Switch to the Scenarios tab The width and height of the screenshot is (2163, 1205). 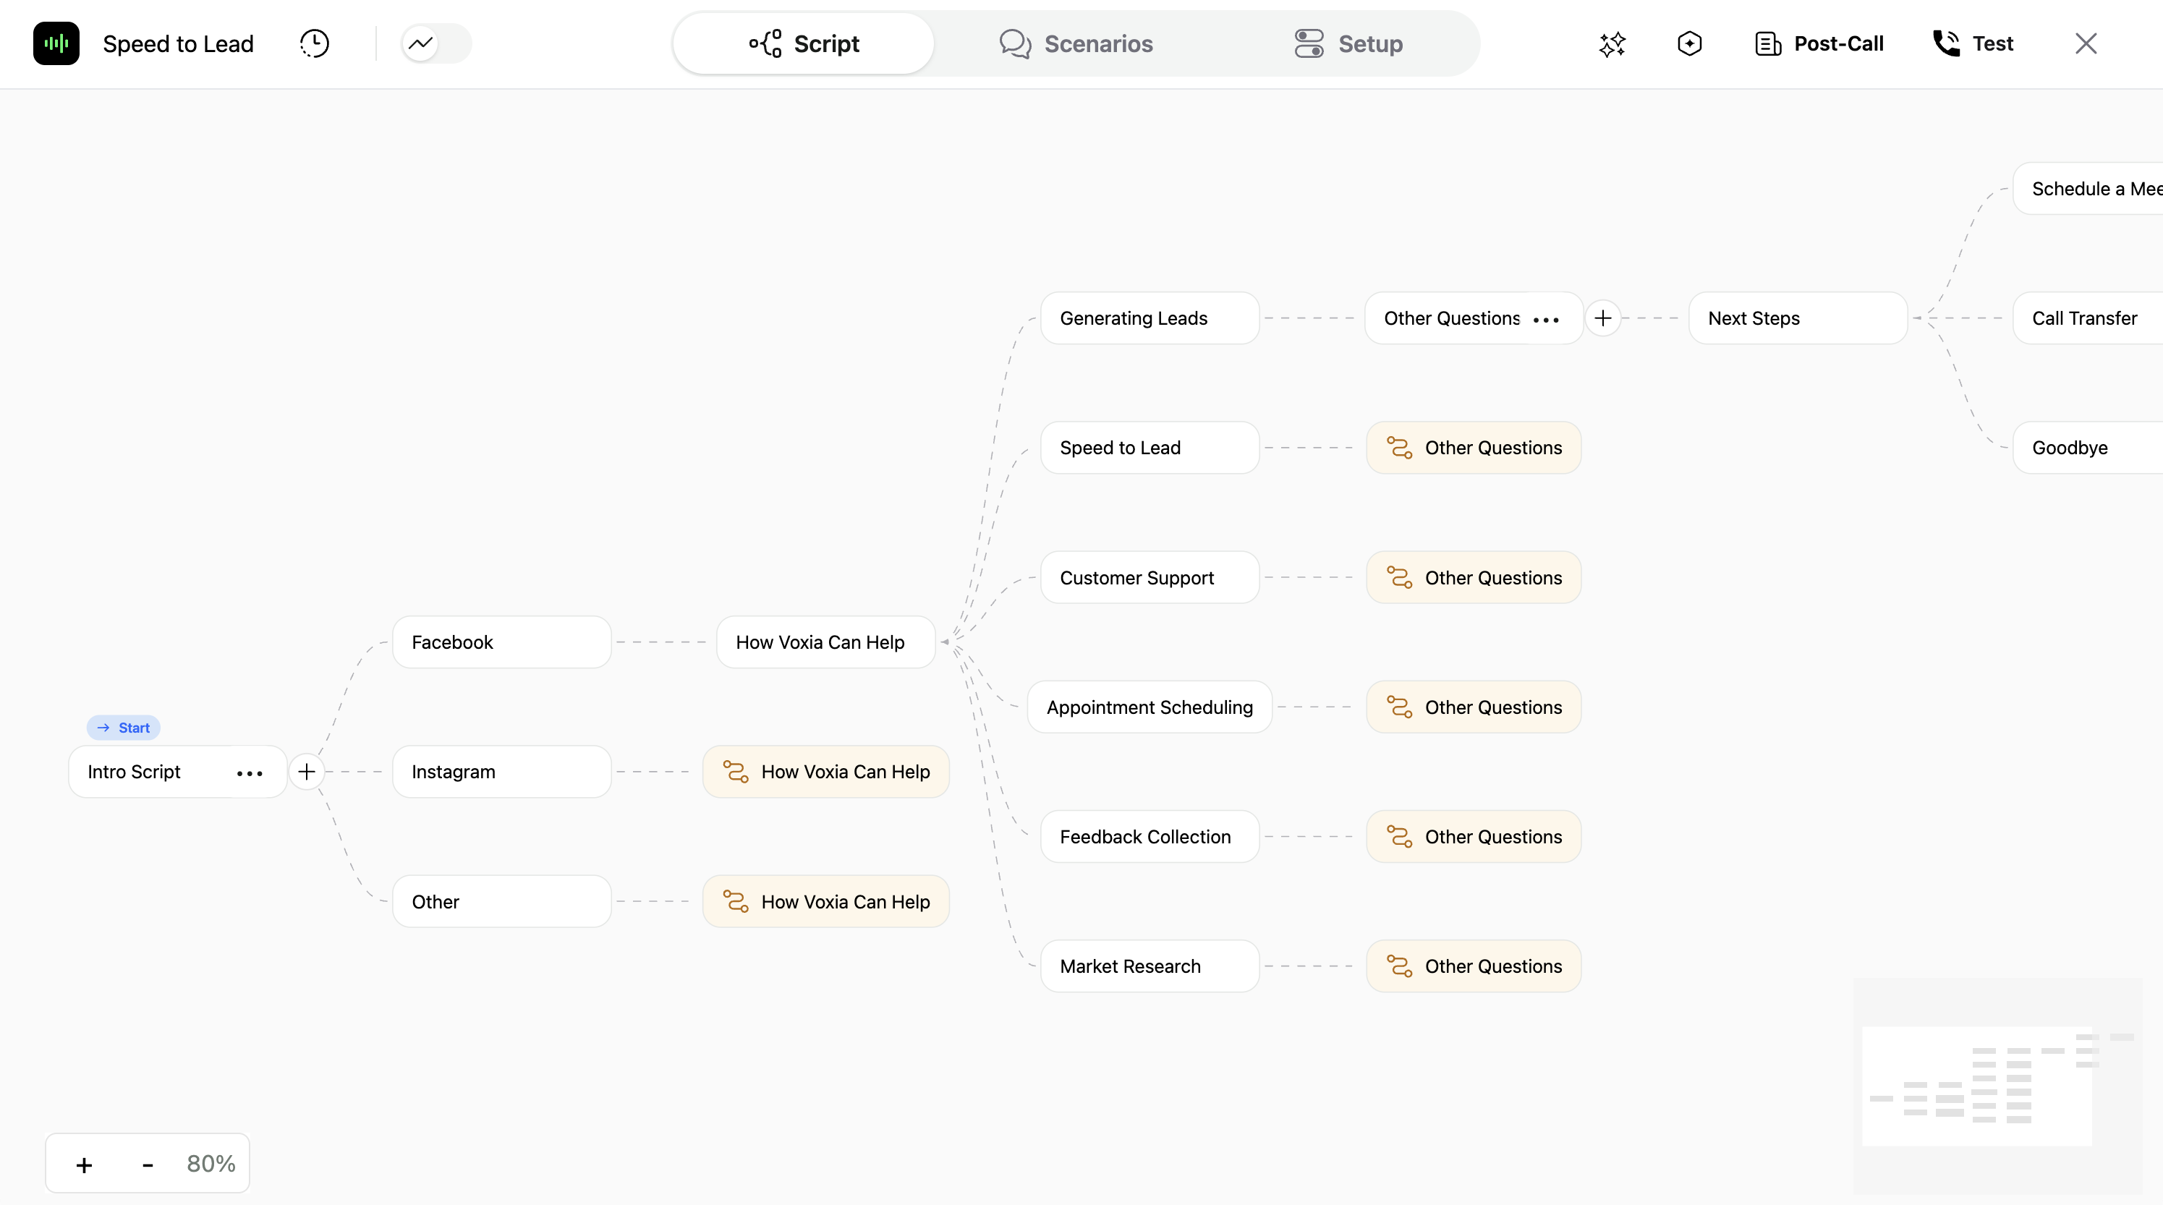click(x=1076, y=43)
